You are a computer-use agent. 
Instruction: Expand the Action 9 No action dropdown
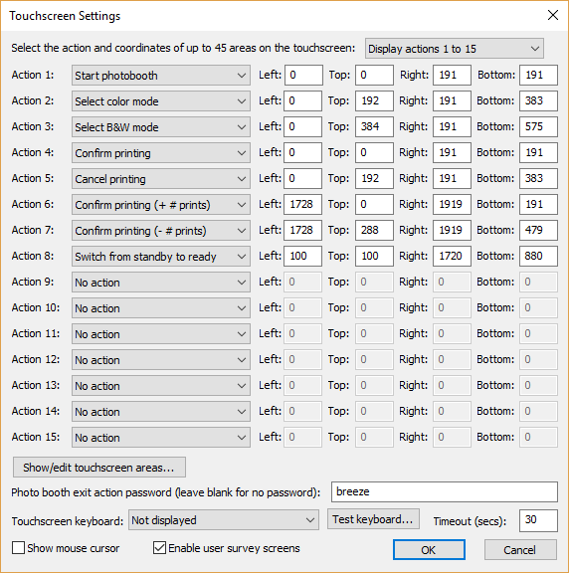[161, 283]
